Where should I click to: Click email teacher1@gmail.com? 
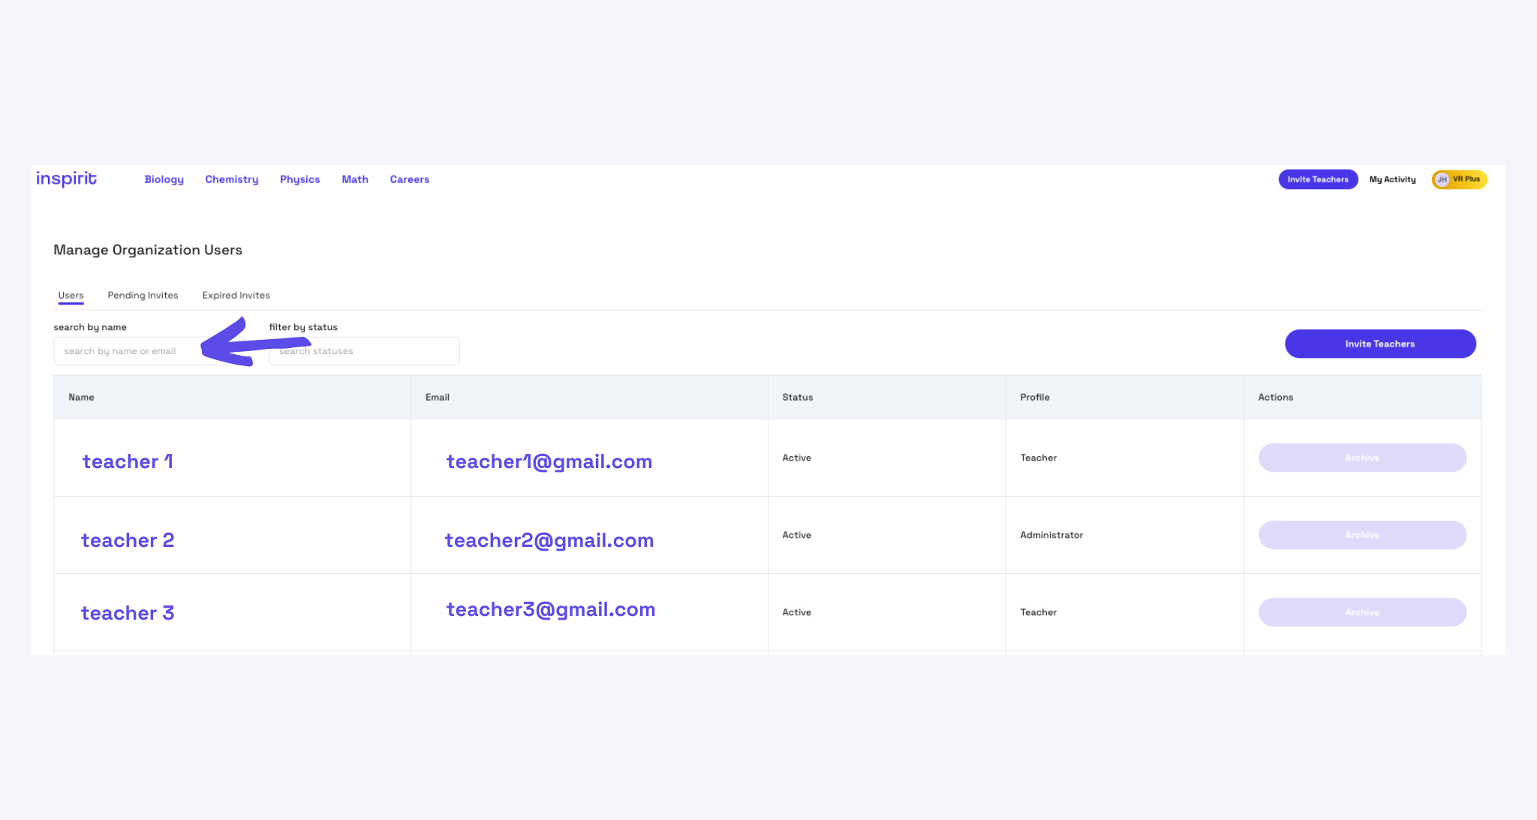tap(549, 462)
